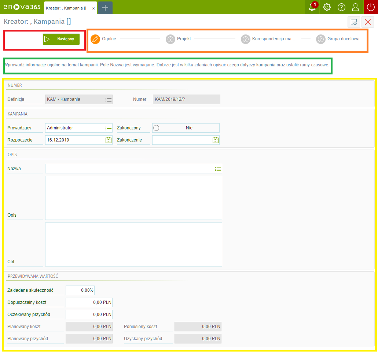This screenshot has height=353, width=378.
Task: Open the Rozpoczęcie calendar picker
Action: 108,140
